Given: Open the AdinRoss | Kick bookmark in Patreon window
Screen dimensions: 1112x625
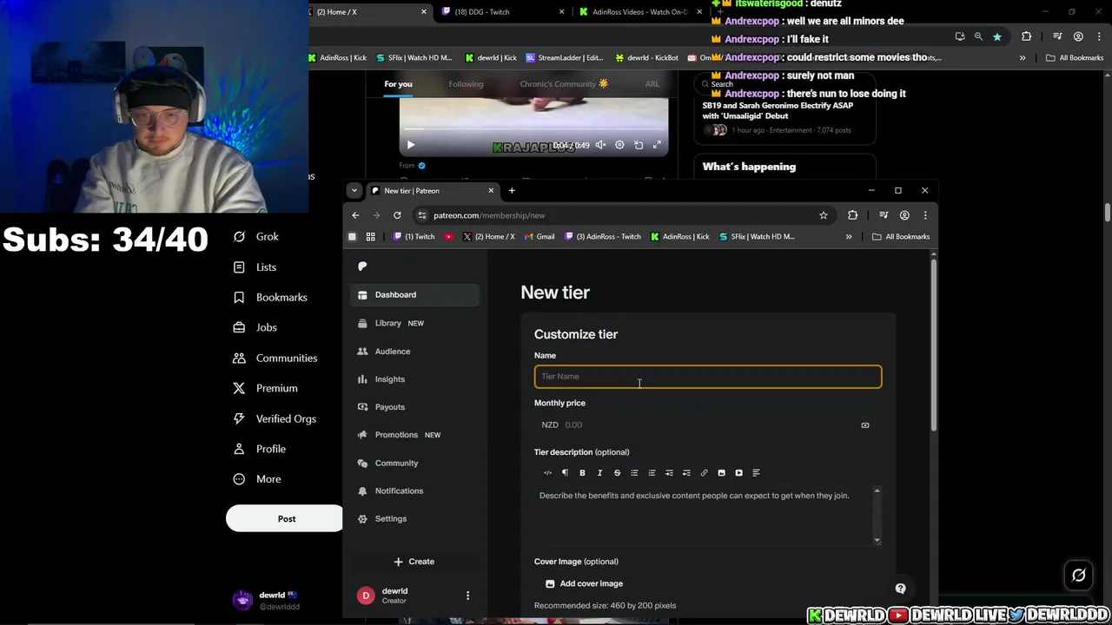Looking at the screenshot, I should pos(679,237).
